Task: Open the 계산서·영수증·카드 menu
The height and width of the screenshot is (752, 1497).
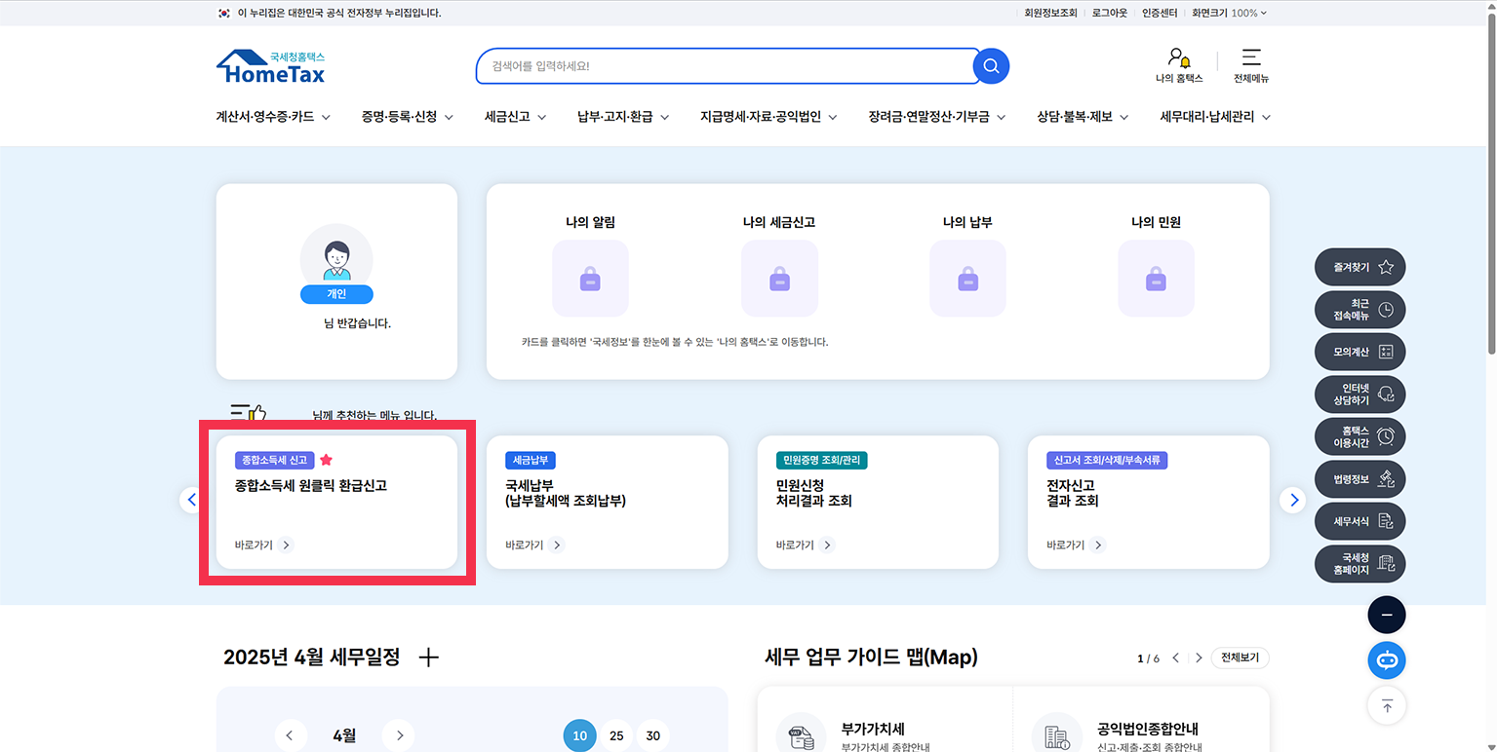Action: point(265,117)
